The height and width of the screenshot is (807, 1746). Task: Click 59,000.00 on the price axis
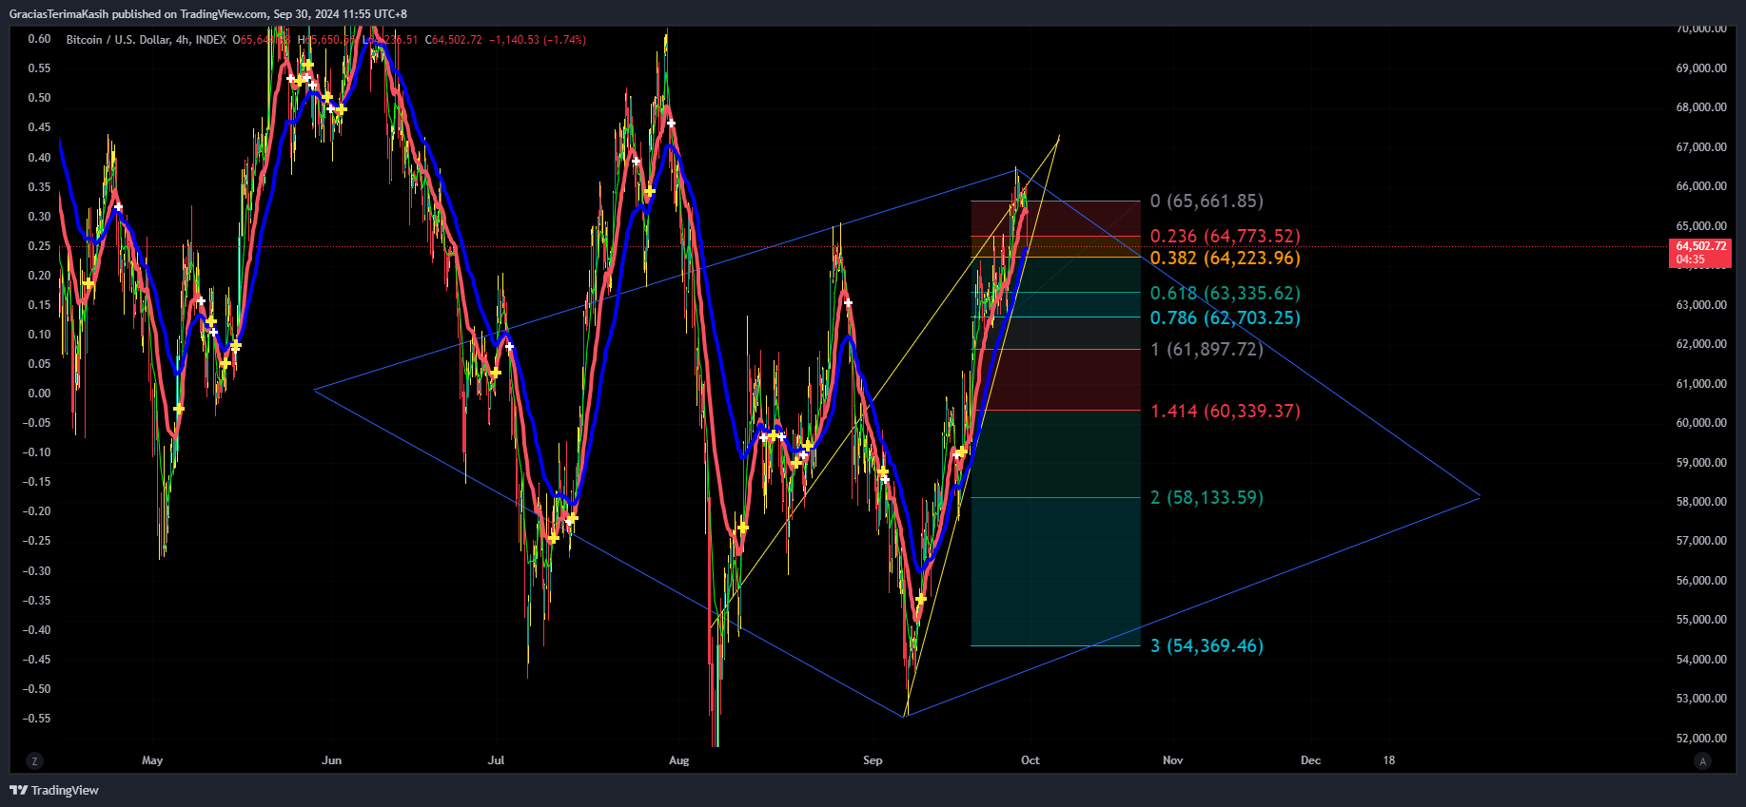click(x=1701, y=463)
